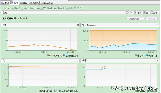The width and height of the screenshot is (161, 93).
Task: Toggle the CPU checkbox
Action: 127,13
